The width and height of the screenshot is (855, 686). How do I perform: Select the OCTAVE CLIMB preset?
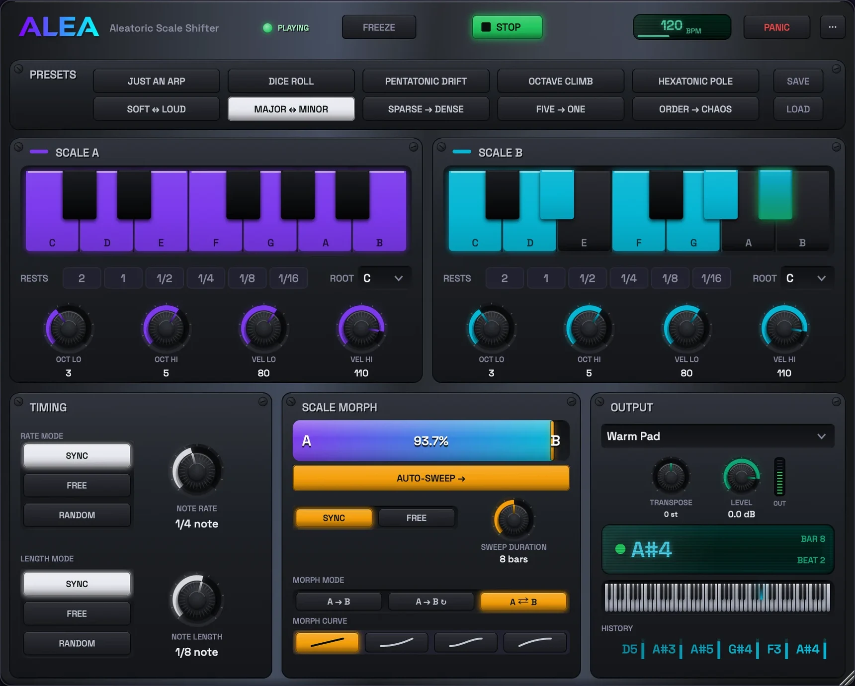560,81
